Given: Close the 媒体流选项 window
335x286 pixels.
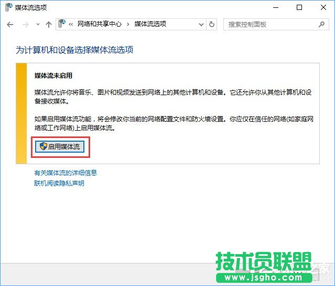Looking at the screenshot, I should point(323,7).
